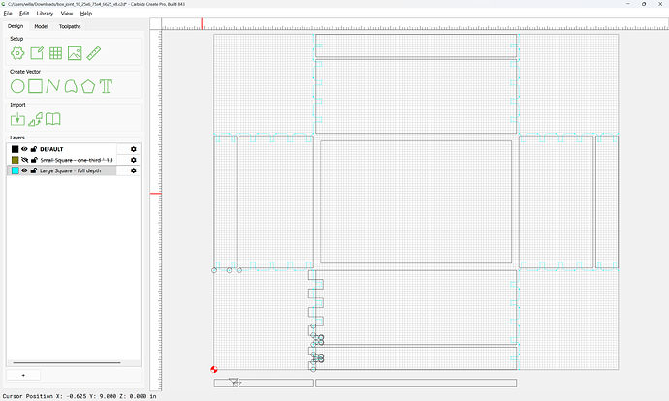This screenshot has height=401, width=669.
Task: Open the background image icon
Action: click(75, 53)
